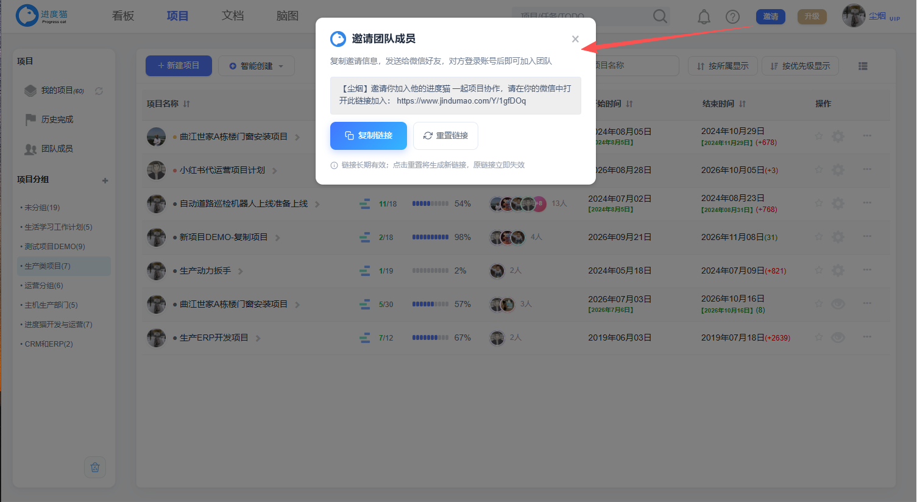Expand the 生产动力扳手 chevron
Viewport: 917px width, 502px height.
[241, 271]
